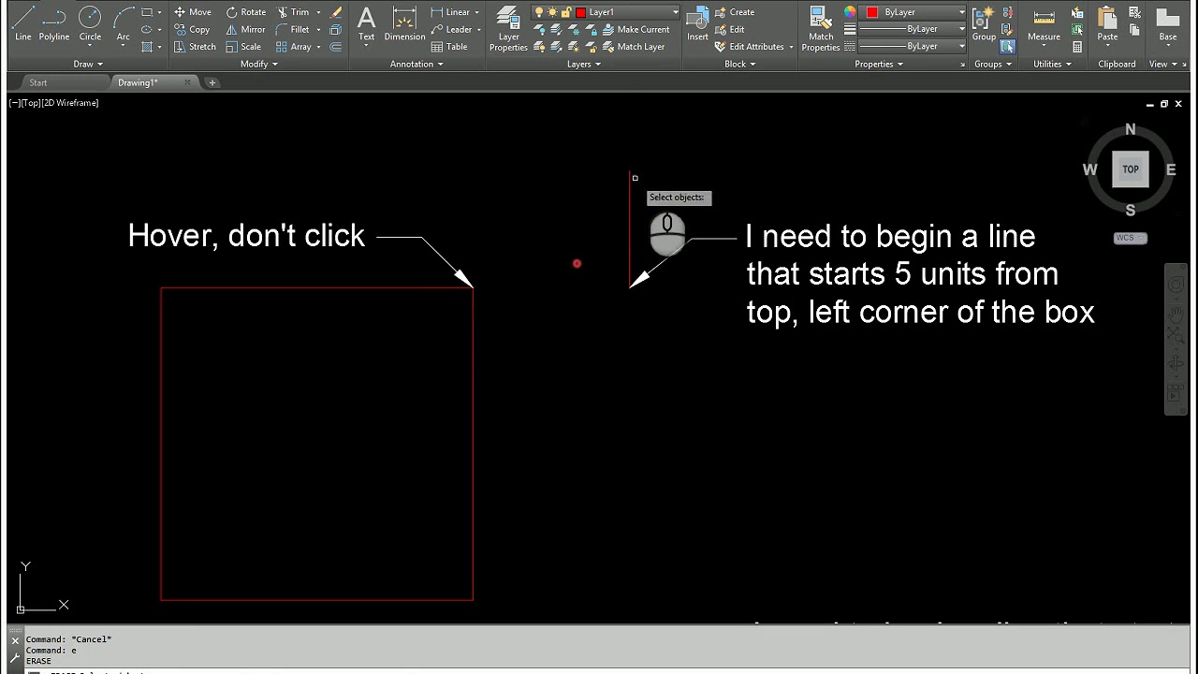This screenshot has width=1198, height=674.
Task: Click the Quick Calculator icon in Utilities
Action: tap(1077, 46)
